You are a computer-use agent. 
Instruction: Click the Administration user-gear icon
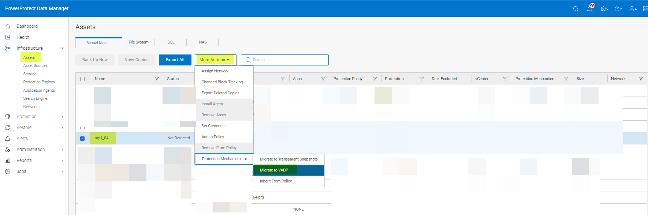8,150
